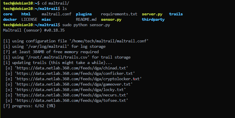235x118 pixels.
Task: Click the thirdparty directory entry
Action: tap(153, 20)
